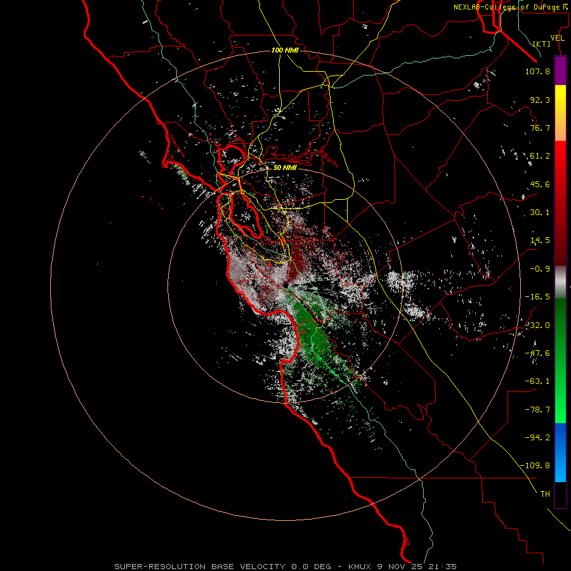Pick the gray near-zero segment of velocity scale
This screenshot has height=571, width=571.
tap(560, 282)
